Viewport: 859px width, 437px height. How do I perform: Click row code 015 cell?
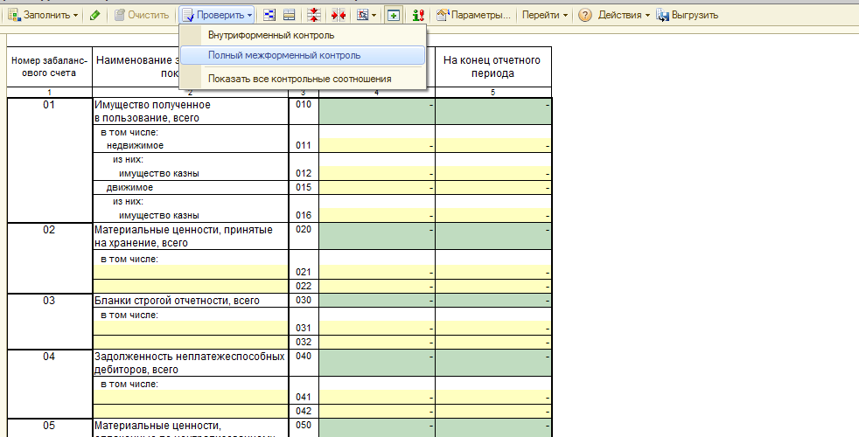[304, 187]
